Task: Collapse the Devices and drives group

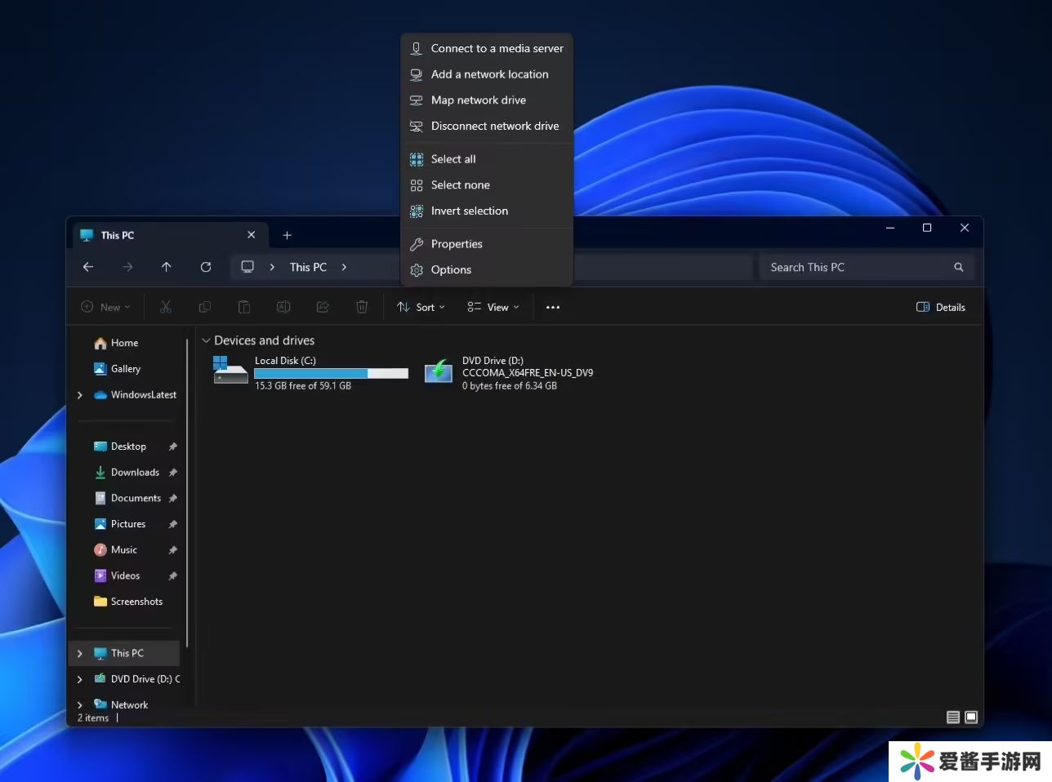Action: click(x=207, y=340)
